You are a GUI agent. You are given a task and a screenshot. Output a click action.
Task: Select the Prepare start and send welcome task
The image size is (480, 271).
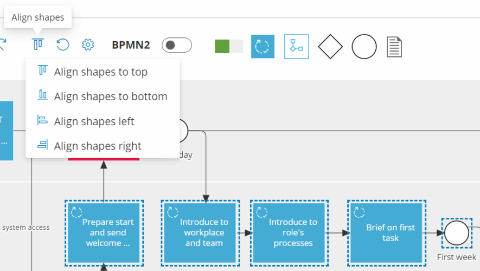coord(104,233)
